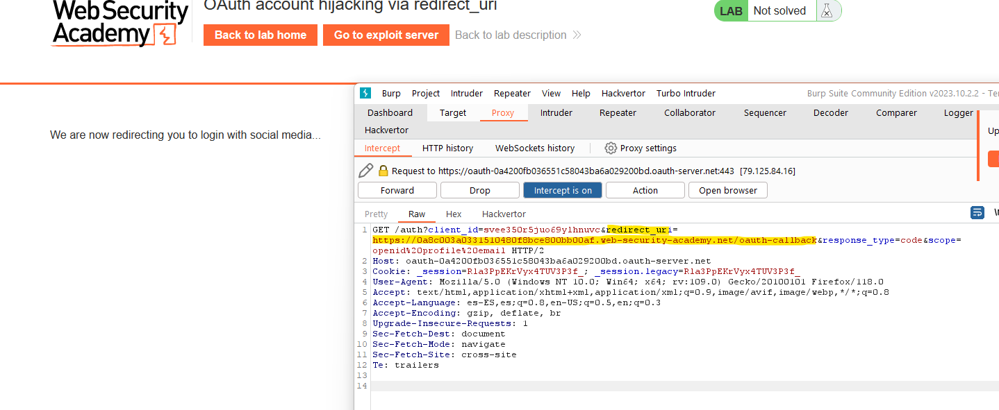This screenshot has width=999, height=410.
Task: Open the Turbo Intruder menu
Action: pyautogui.click(x=686, y=93)
